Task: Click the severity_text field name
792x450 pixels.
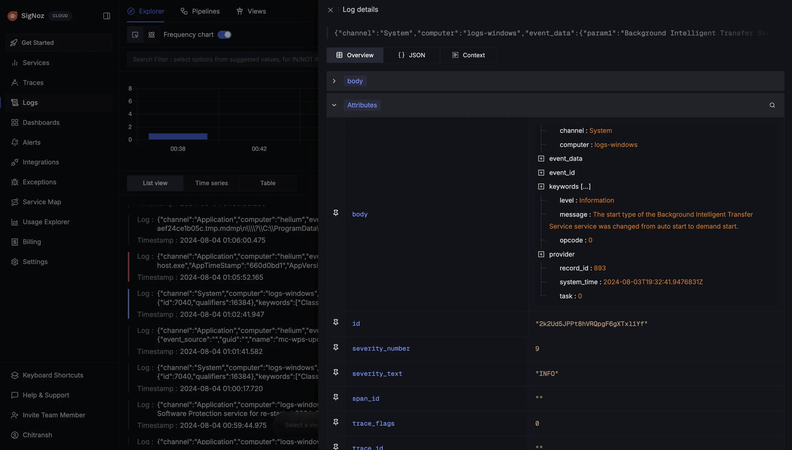Action: click(x=377, y=374)
